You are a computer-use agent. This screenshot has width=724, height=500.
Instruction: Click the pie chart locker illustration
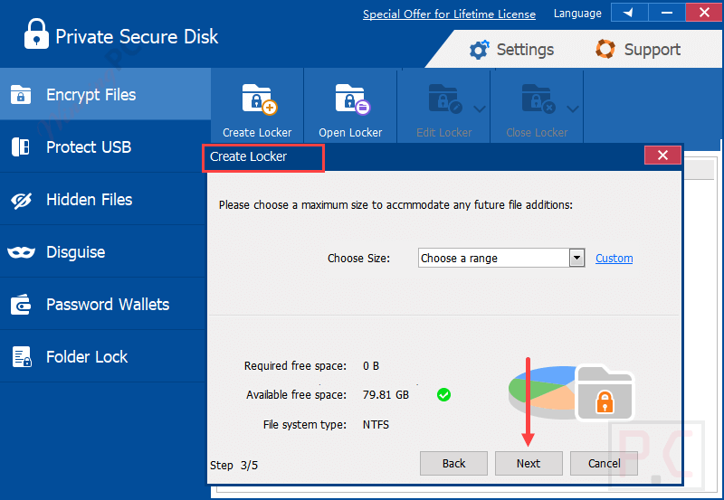point(572,393)
